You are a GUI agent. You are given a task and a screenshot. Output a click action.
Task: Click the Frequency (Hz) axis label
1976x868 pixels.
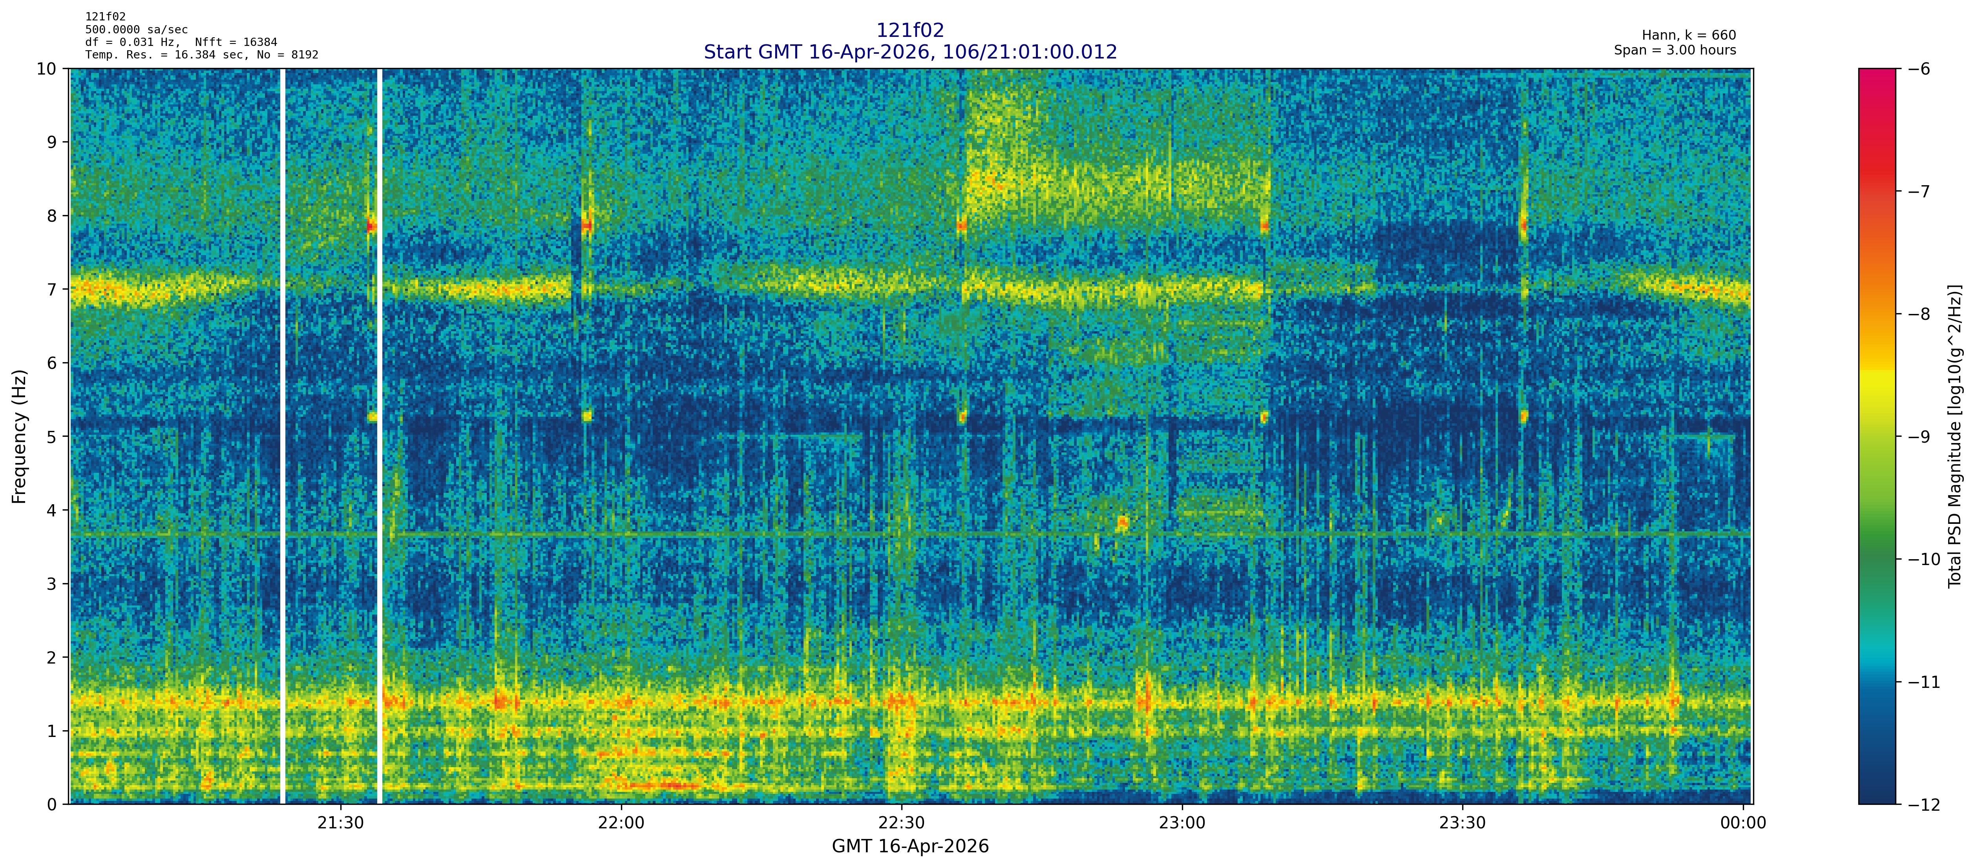coord(19,436)
